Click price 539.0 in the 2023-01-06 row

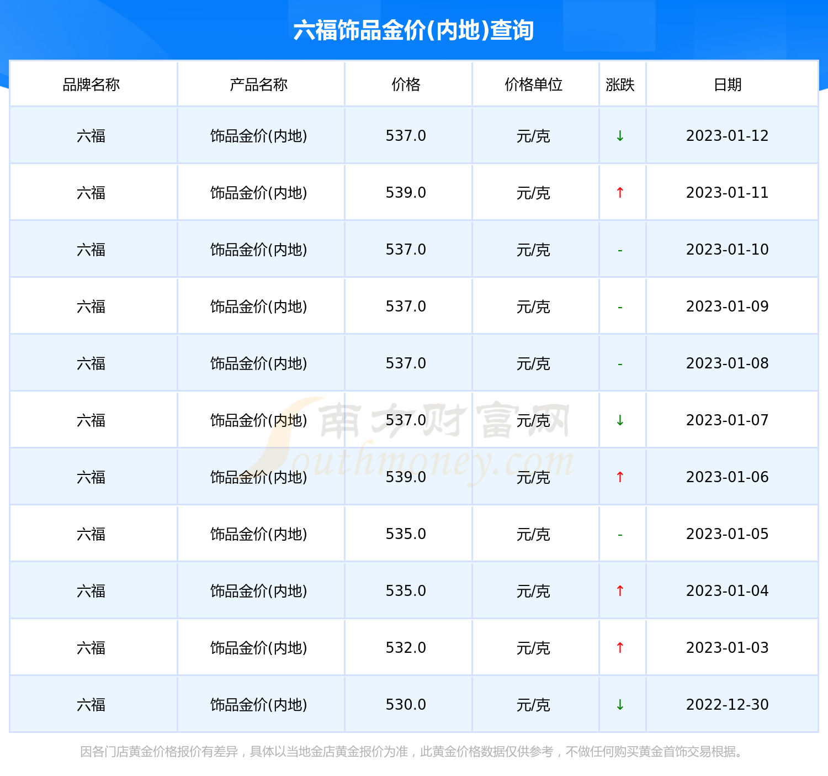click(406, 477)
